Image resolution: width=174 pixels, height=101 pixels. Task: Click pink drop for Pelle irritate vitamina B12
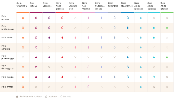tap(75, 87)
